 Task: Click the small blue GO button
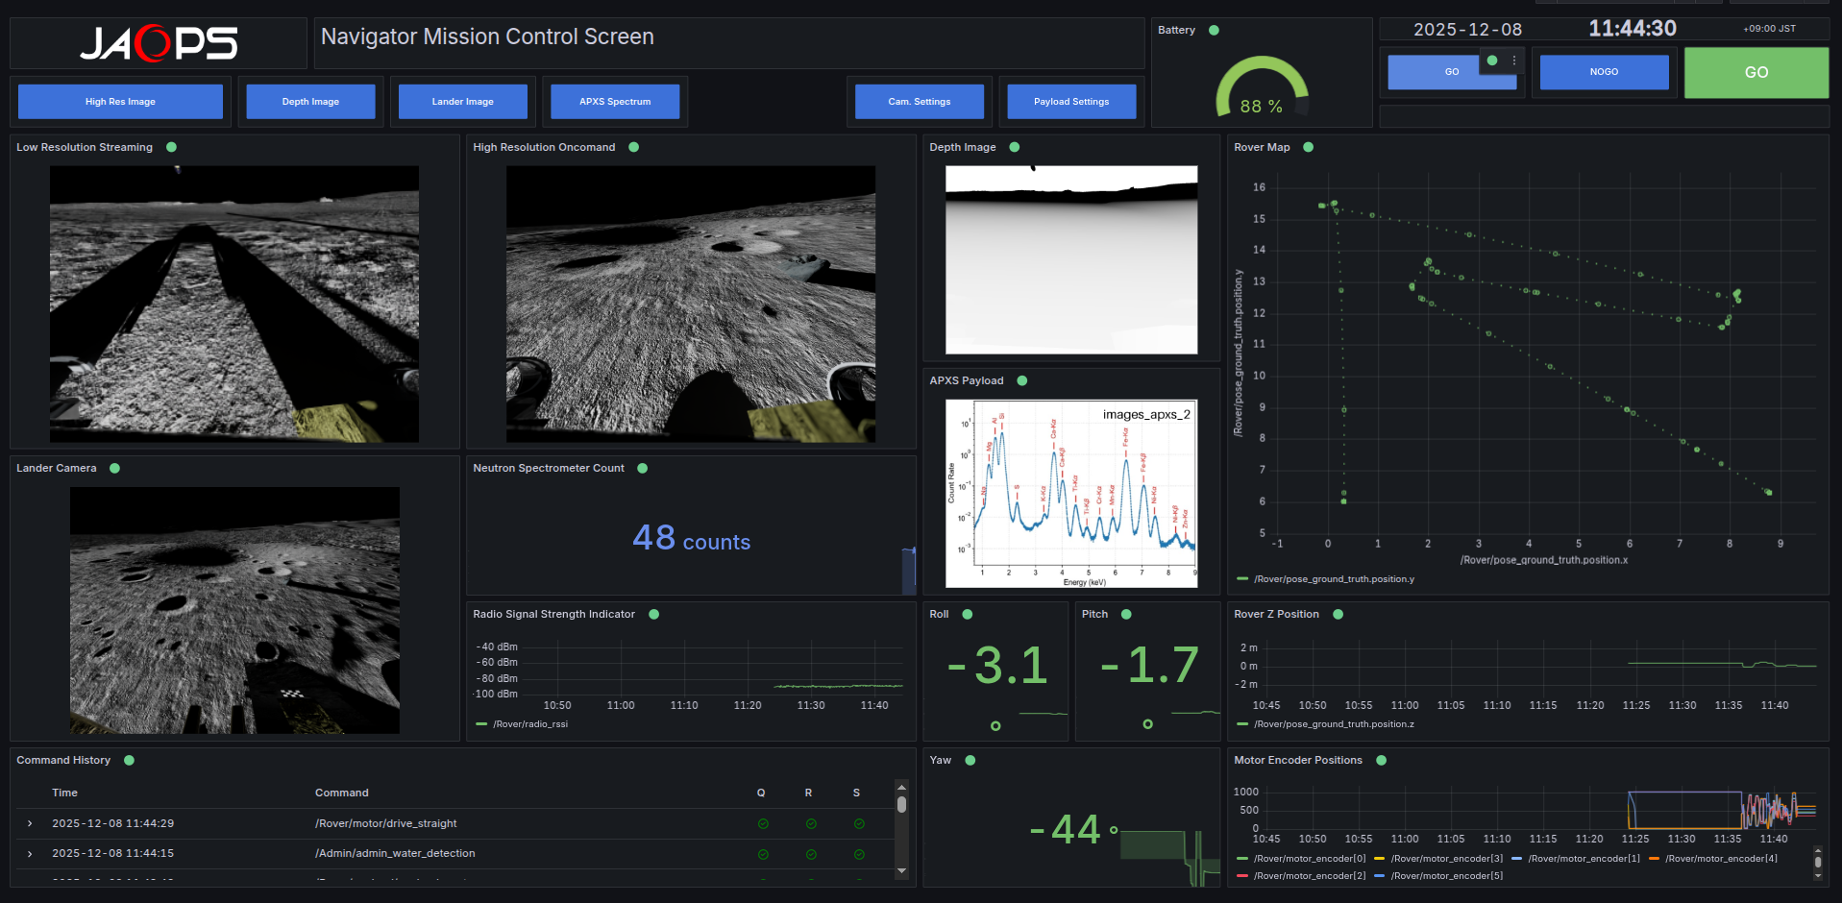tap(1452, 72)
